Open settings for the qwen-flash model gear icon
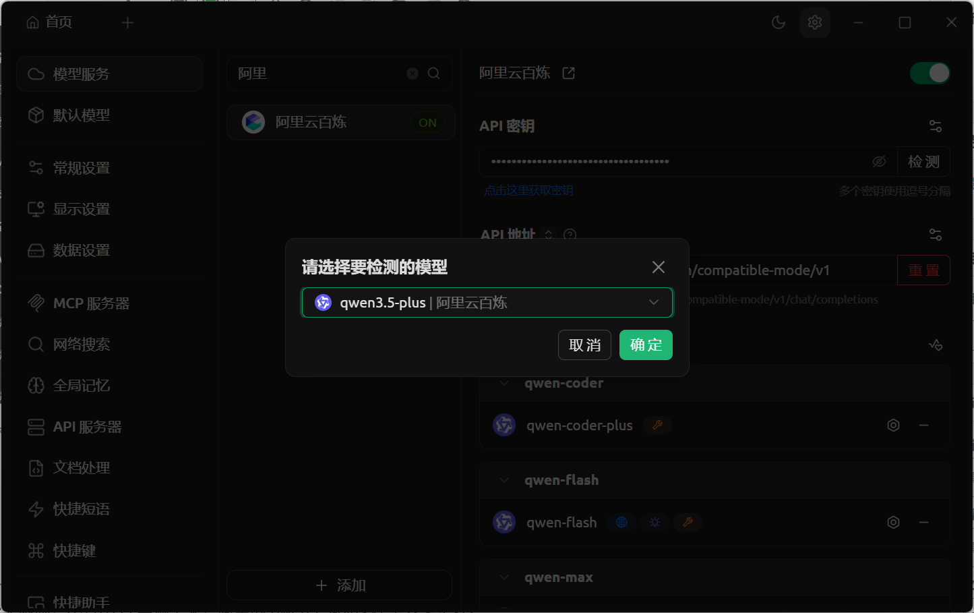 tap(893, 521)
